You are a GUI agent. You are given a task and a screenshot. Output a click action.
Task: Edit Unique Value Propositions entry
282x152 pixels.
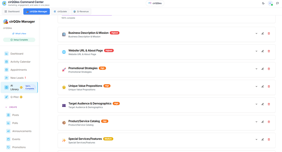[263, 87]
